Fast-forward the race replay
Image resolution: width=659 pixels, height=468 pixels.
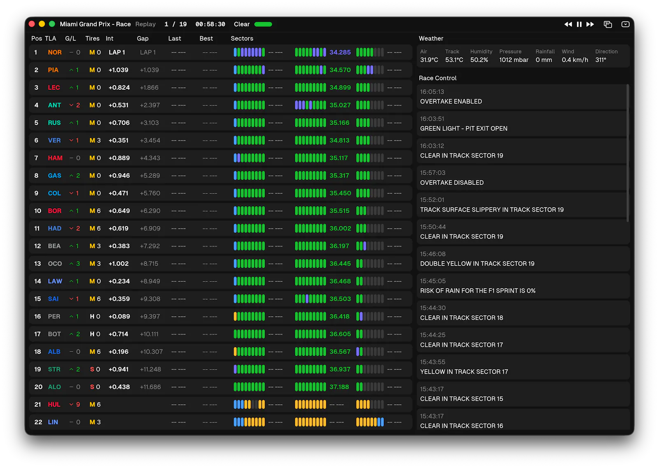pyautogui.click(x=590, y=24)
